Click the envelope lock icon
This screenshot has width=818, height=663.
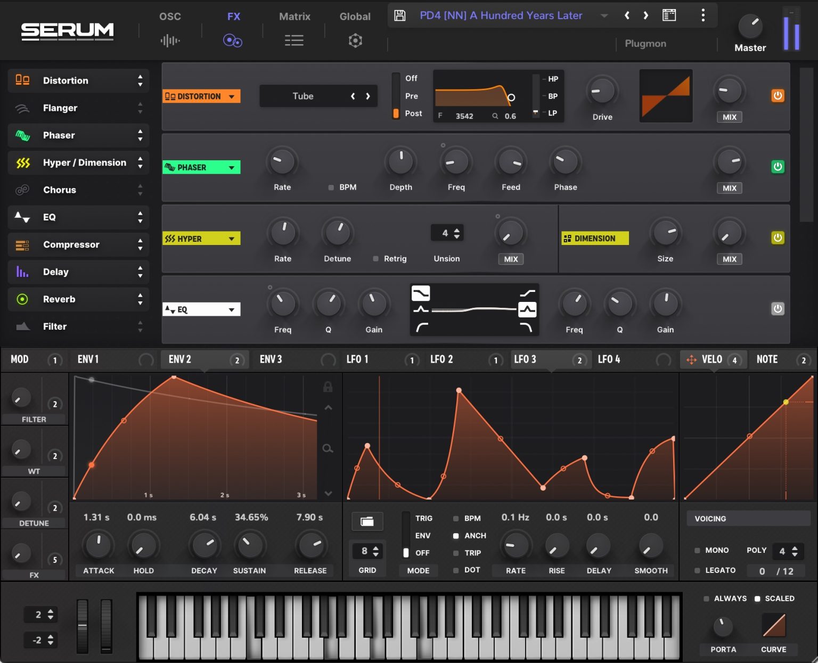pyautogui.click(x=328, y=387)
